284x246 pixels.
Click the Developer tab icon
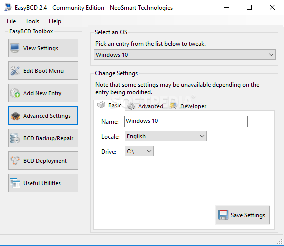coord(173,106)
